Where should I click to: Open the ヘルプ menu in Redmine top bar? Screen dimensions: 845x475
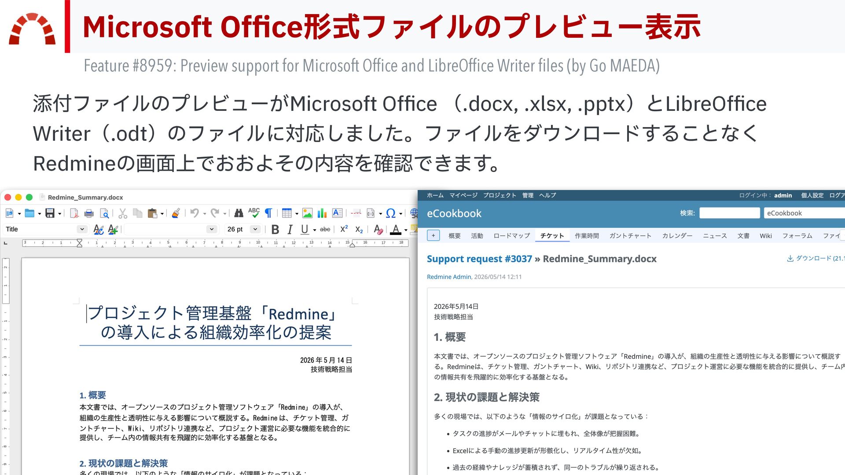(x=547, y=195)
